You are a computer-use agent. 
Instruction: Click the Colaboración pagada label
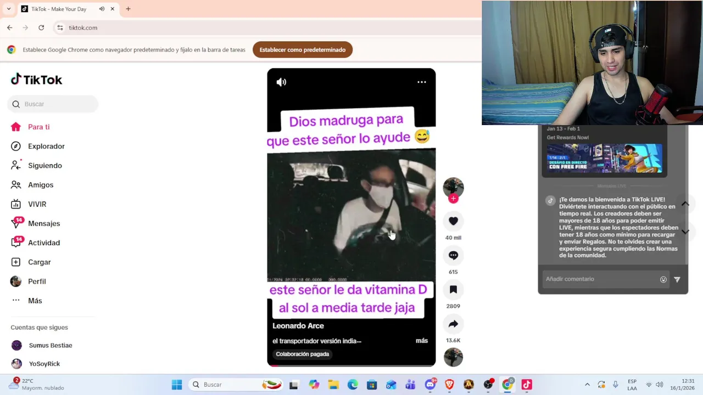click(303, 354)
